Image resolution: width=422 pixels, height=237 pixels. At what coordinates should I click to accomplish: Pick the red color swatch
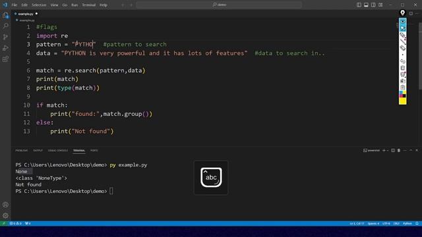pyautogui.click(x=401, y=96)
